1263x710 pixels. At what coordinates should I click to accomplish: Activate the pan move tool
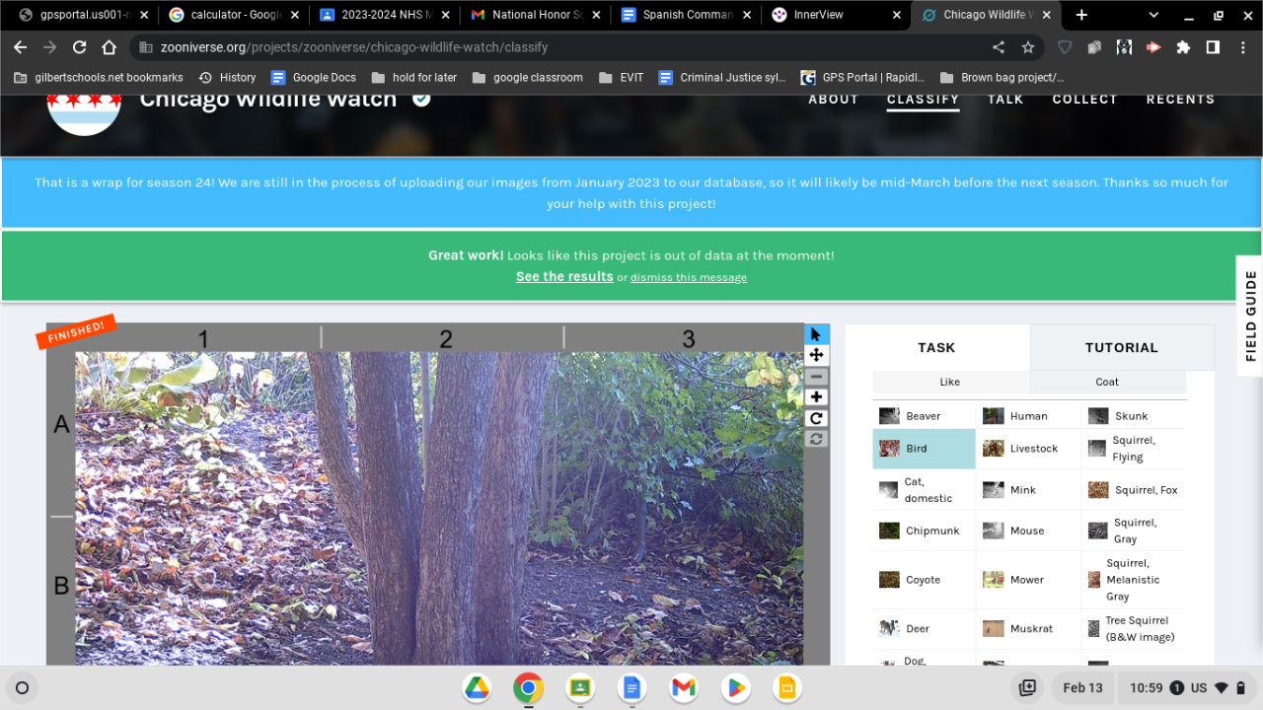(816, 355)
